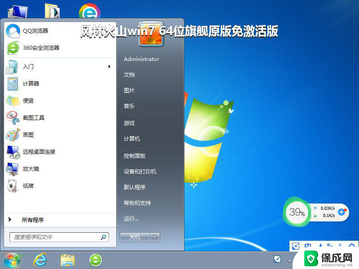The image size is (359, 269).
Task: Click the 0.1K/s download speed text
Action: tap(329, 216)
